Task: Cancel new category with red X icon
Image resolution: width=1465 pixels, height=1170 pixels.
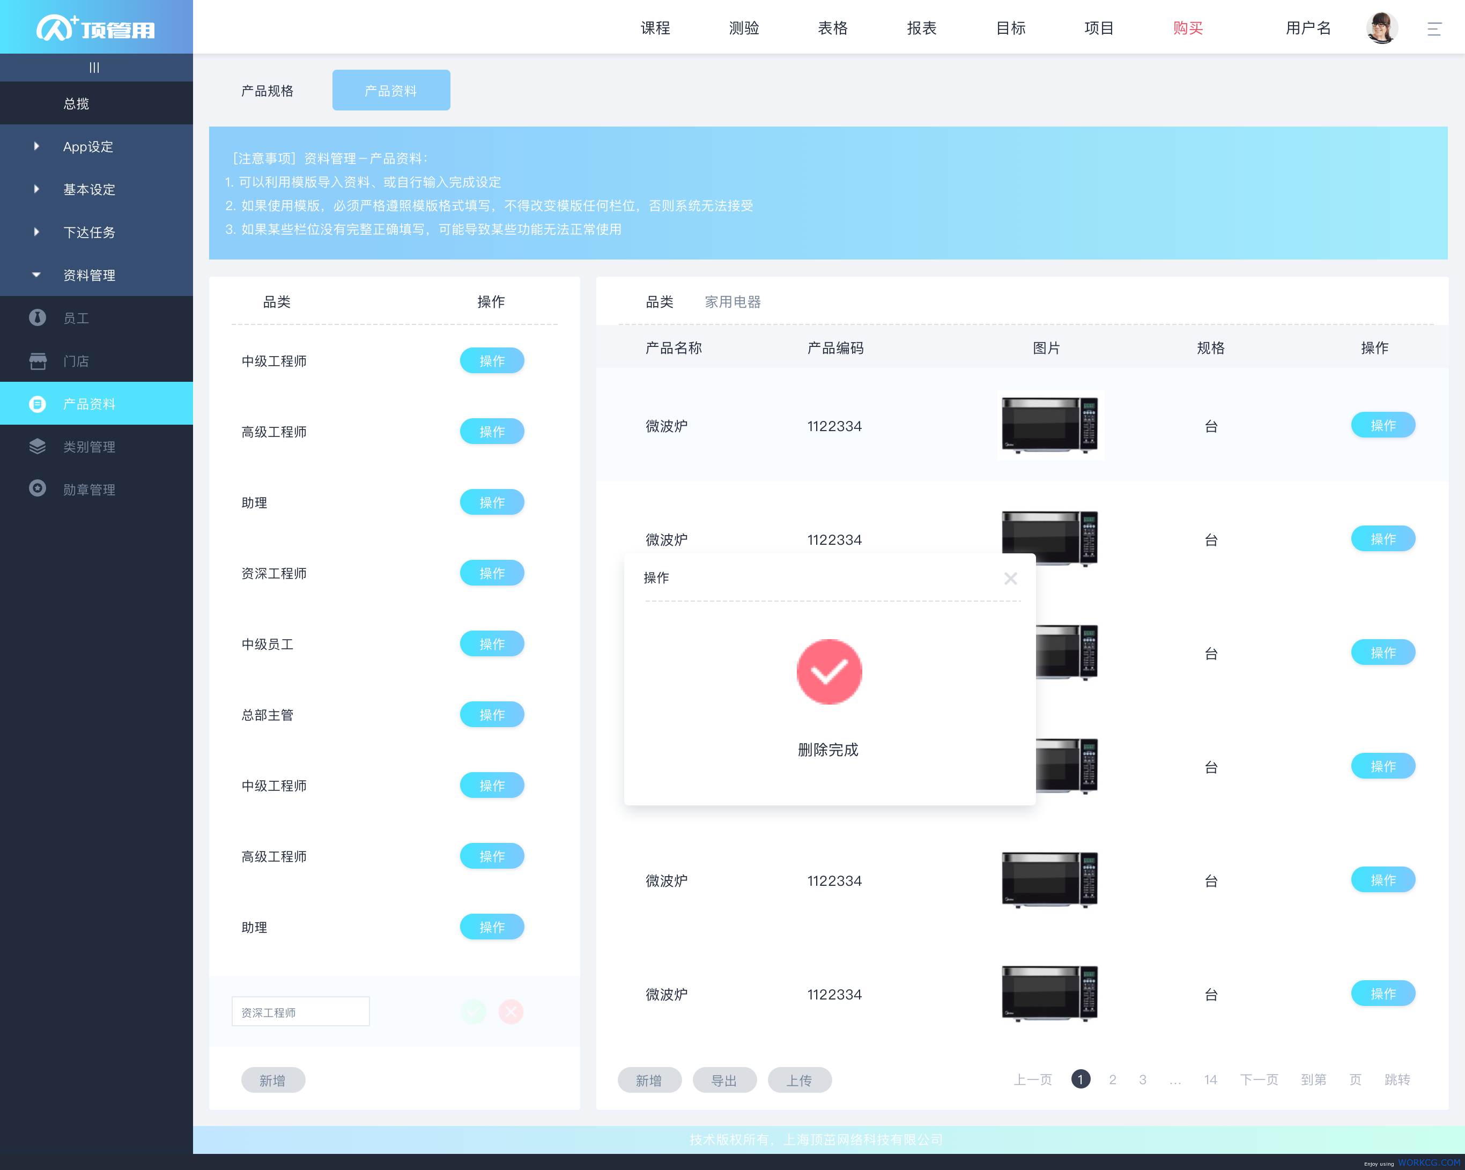Action: click(x=511, y=1012)
